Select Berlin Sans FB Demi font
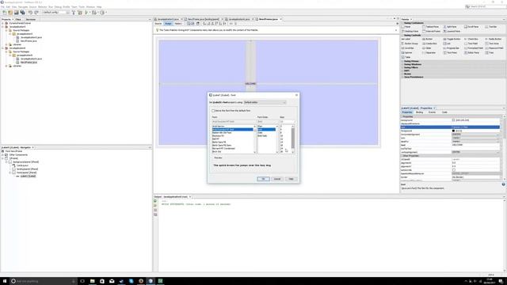Image resolution: width=507 pixels, height=285 pixels. click(222, 146)
